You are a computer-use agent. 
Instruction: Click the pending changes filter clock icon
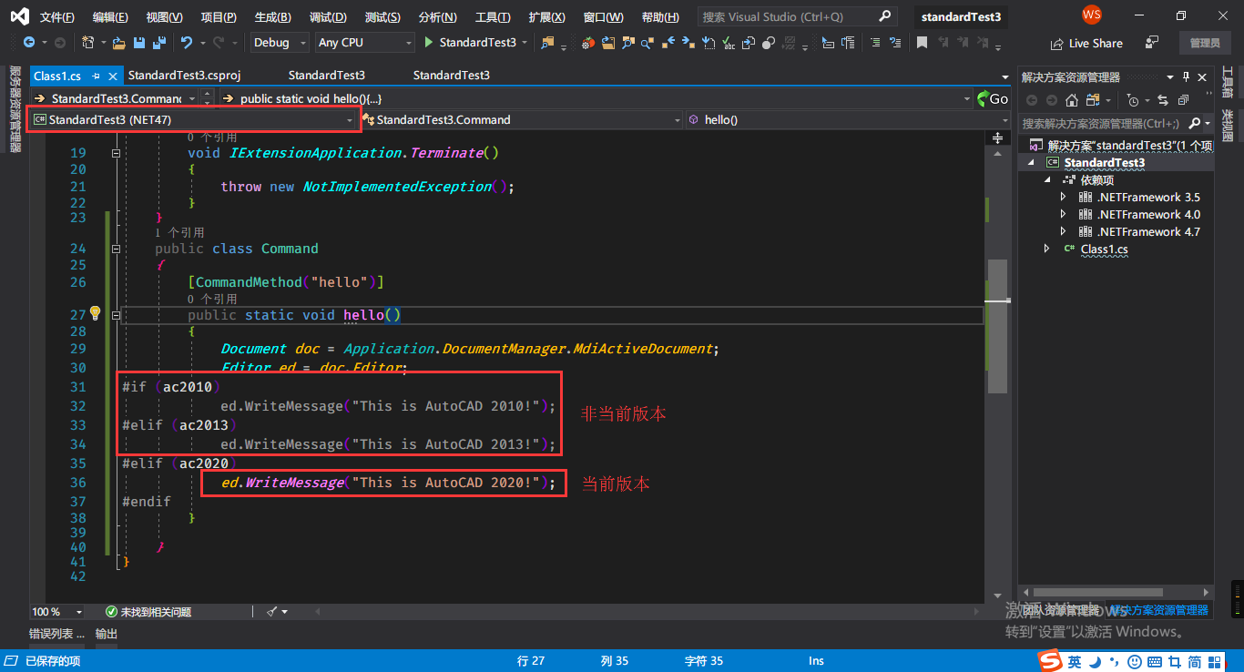[x=1132, y=100]
